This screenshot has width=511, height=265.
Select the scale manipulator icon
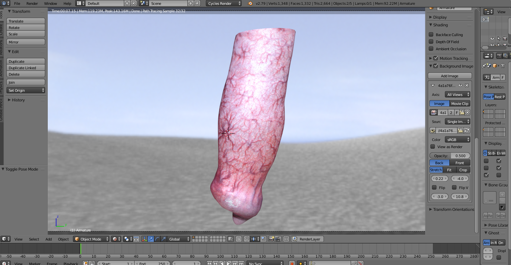pos(164,239)
